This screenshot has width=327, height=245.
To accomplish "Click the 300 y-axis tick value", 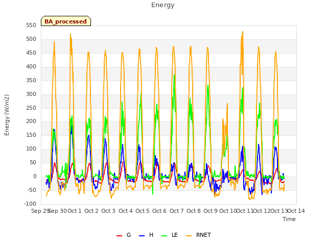I will (31, 94).
